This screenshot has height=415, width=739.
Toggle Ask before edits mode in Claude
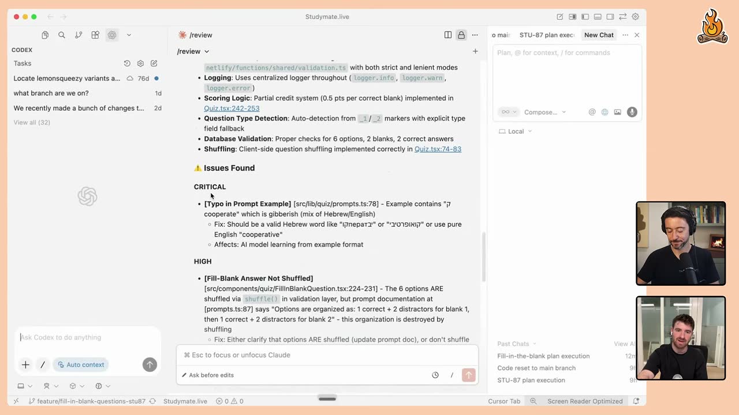208,375
